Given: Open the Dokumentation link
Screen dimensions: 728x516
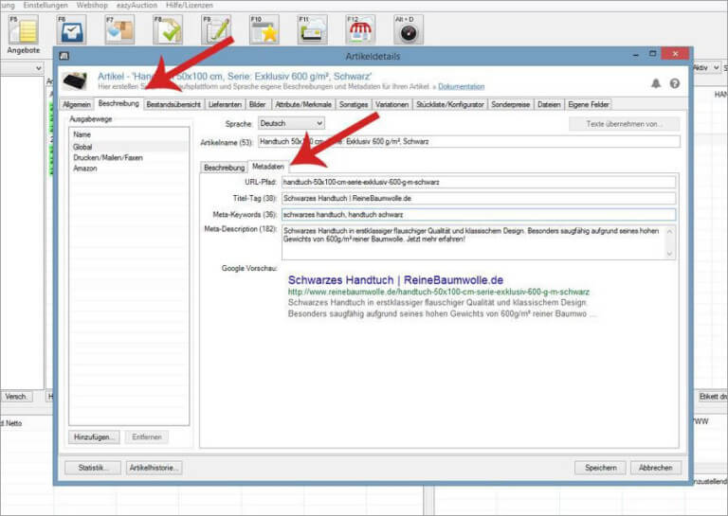Looking at the screenshot, I should pyautogui.click(x=461, y=86).
